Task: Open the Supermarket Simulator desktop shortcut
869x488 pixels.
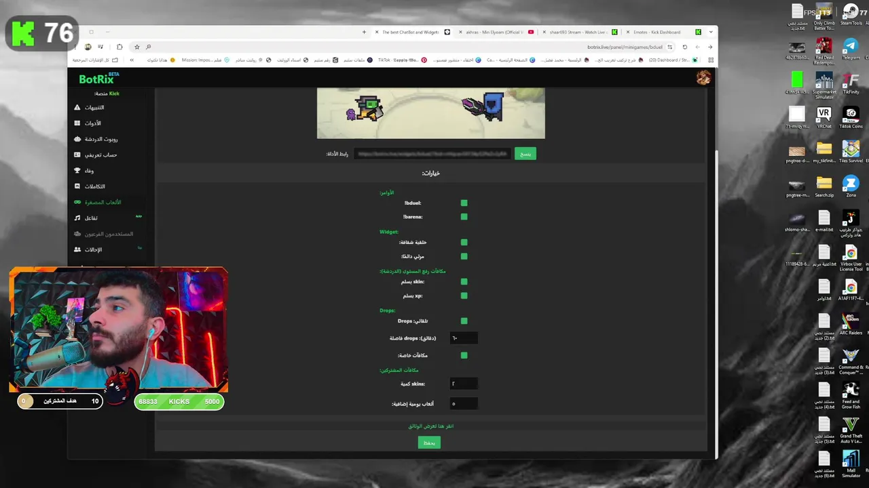Action: (824, 85)
